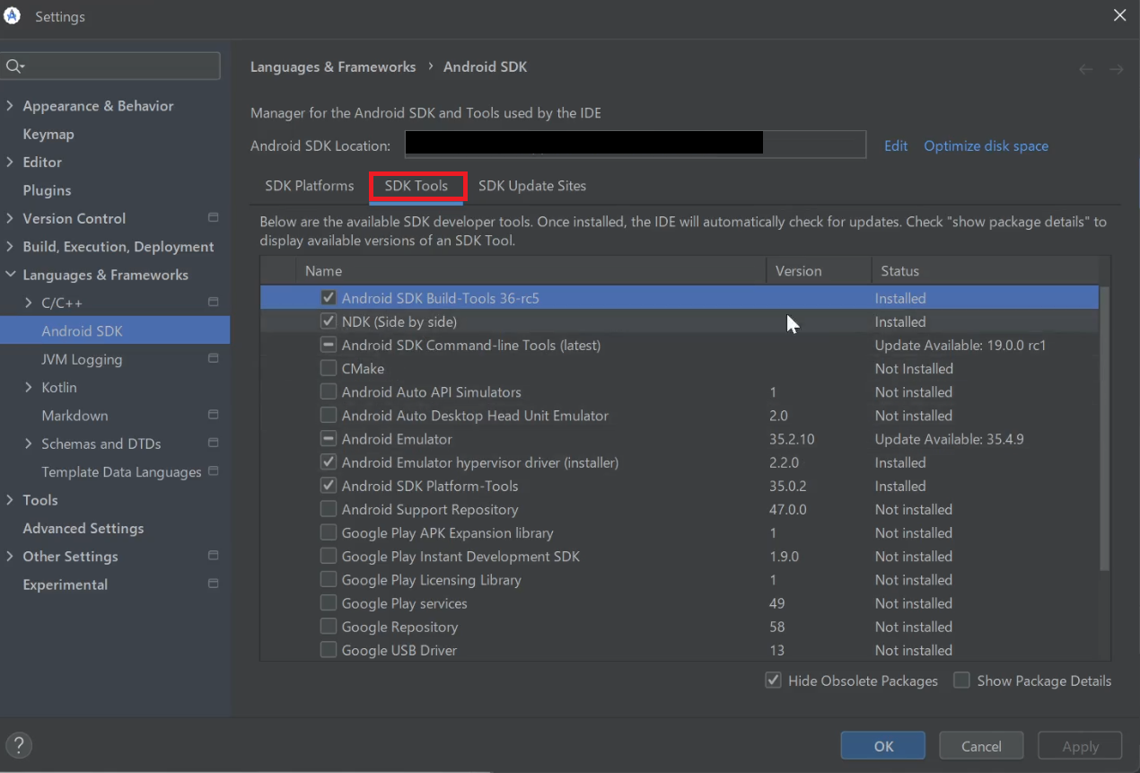Sort by the Version column header
Viewport: 1140px width, 773px height.
tap(818, 270)
